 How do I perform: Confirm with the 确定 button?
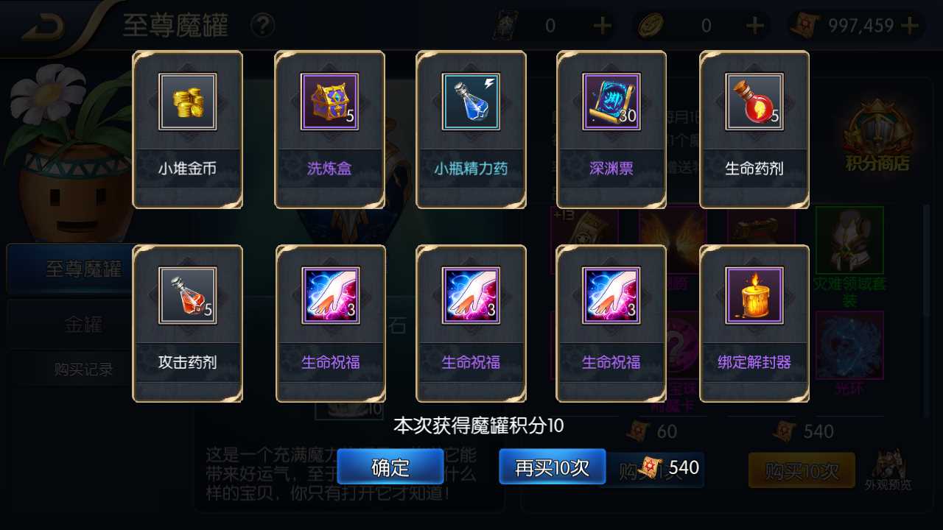tap(390, 467)
